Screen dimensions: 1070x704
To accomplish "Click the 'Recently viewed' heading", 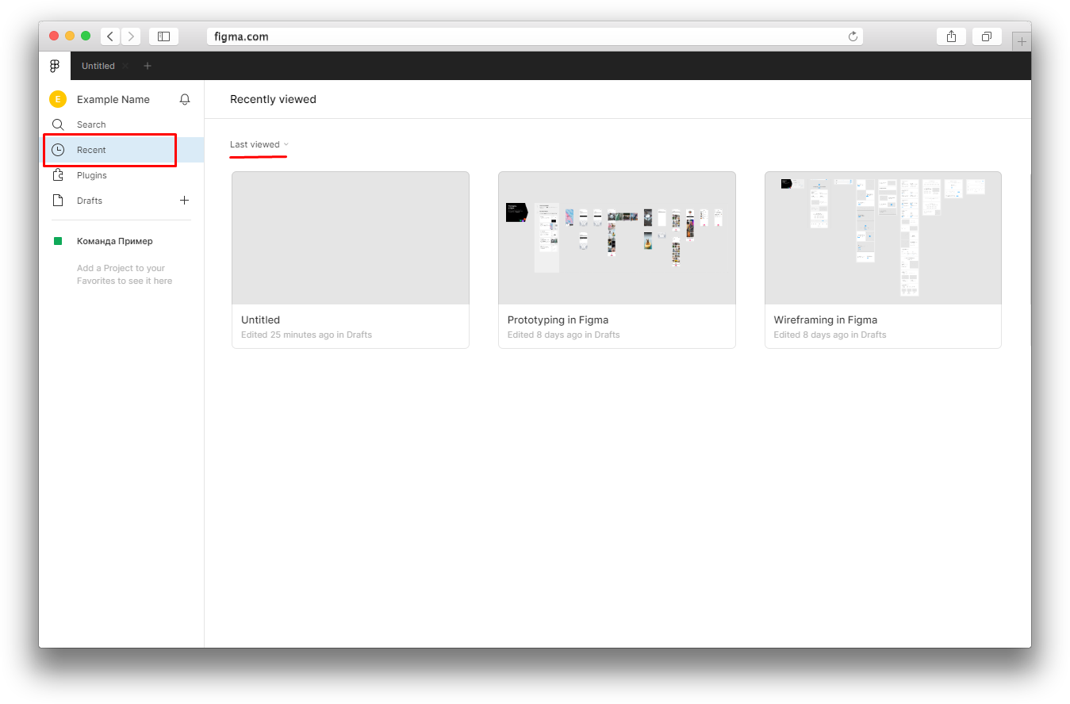I will click(273, 99).
